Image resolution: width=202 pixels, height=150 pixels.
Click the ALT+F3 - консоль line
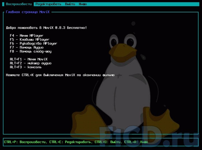click(x=26, y=67)
